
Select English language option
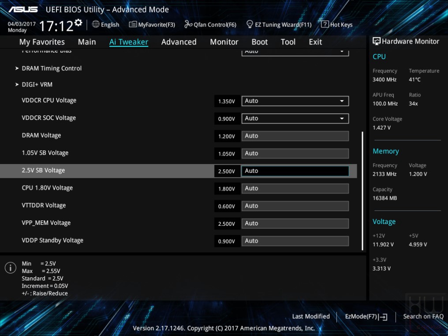(x=110, y=25)
